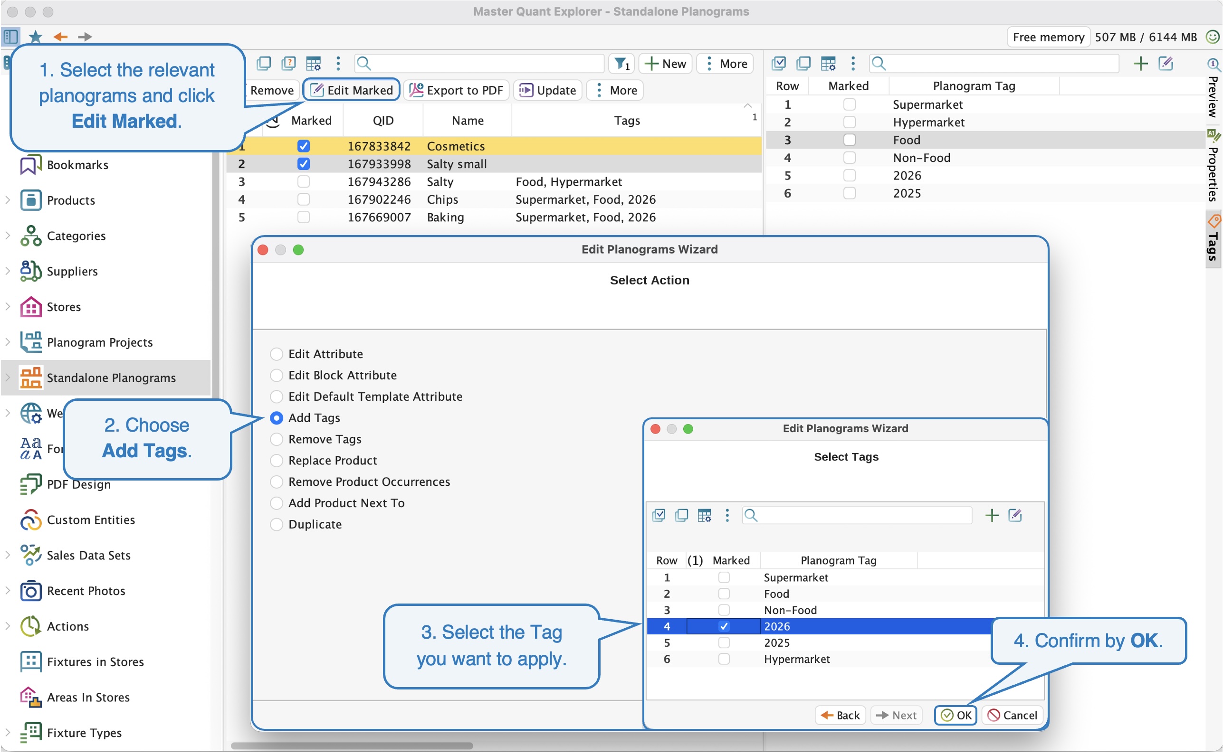
Task: Go back with the orange left arrow
Action: pyautogui.click(x=60, y=37)
